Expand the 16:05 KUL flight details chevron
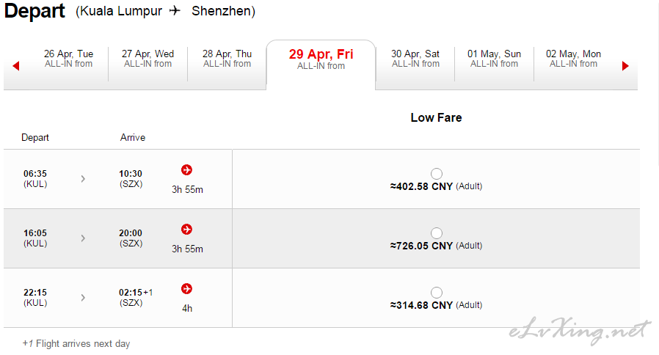659x355 pixels. coord(83,238)
